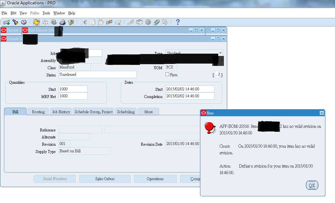
Task: Click the Window Help question mark icon
Action: tap(178, 22)
